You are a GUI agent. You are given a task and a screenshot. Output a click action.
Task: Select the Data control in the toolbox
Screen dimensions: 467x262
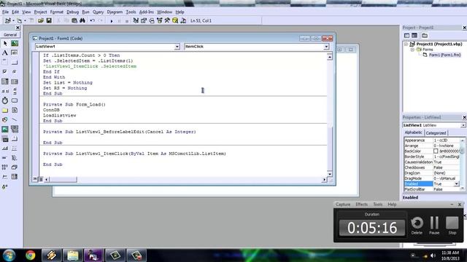click(15, 130)
